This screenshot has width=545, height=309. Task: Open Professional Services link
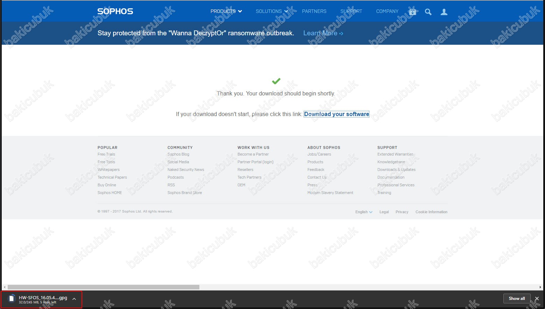pos(396,185)
